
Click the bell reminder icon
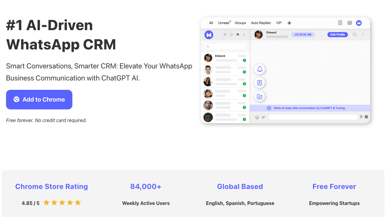coord(260,69)
